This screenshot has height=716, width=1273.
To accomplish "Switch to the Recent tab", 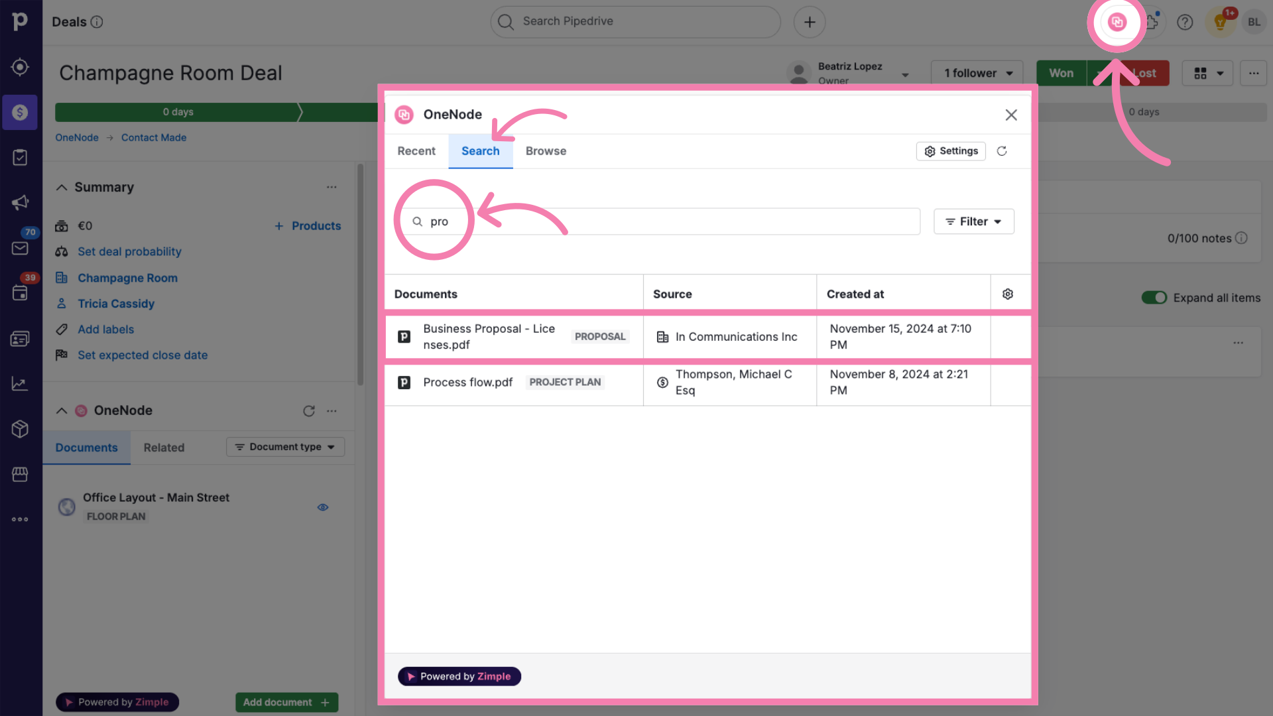I will [x=416, y=151].
